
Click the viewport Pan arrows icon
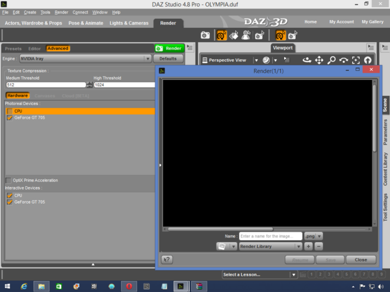coord(319,60)
